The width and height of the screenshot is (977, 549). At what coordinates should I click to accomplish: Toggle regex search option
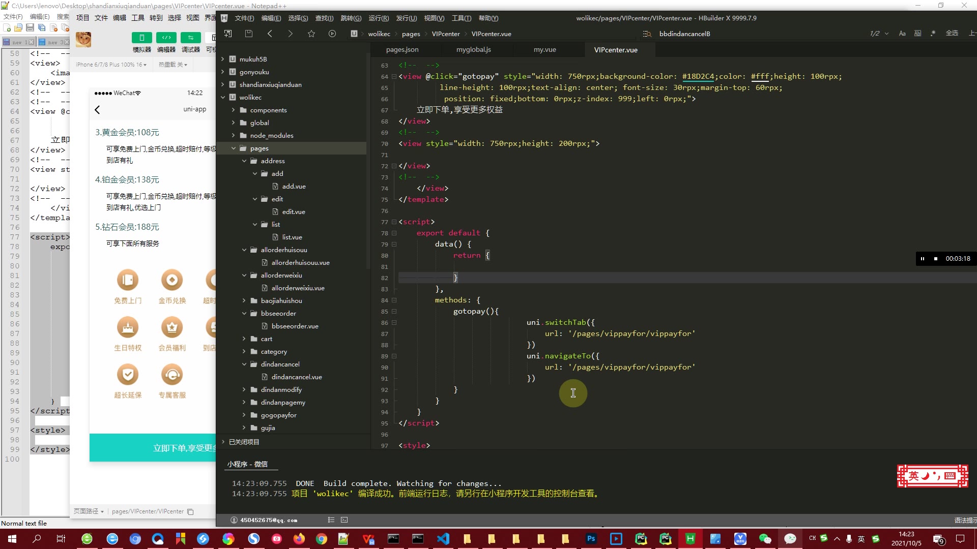[x=933, y=34]
